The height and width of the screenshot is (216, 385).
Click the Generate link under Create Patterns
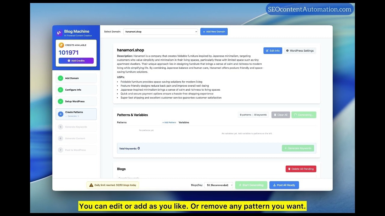pyautogui.click(x=72, y=116)
